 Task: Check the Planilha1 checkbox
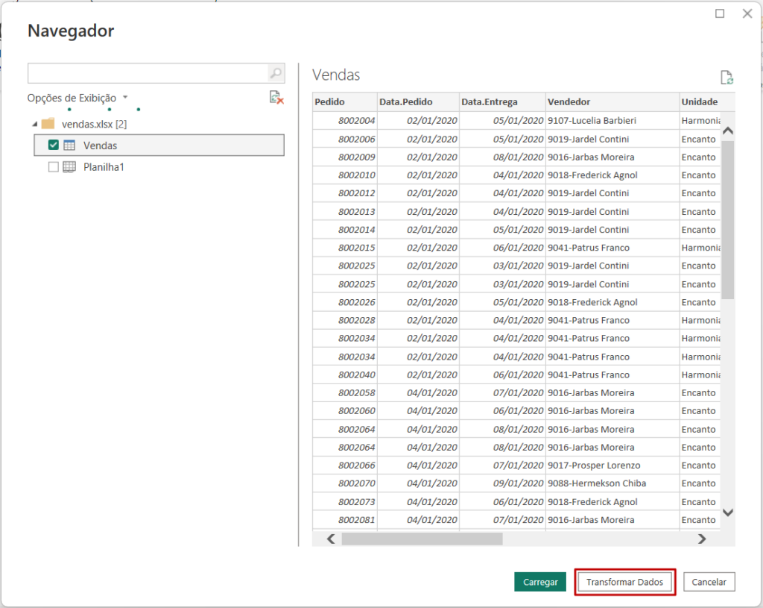54,167
